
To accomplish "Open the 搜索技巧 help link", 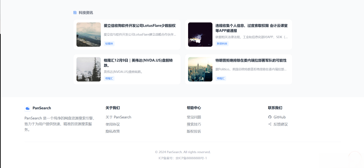I will coord(194,124).
